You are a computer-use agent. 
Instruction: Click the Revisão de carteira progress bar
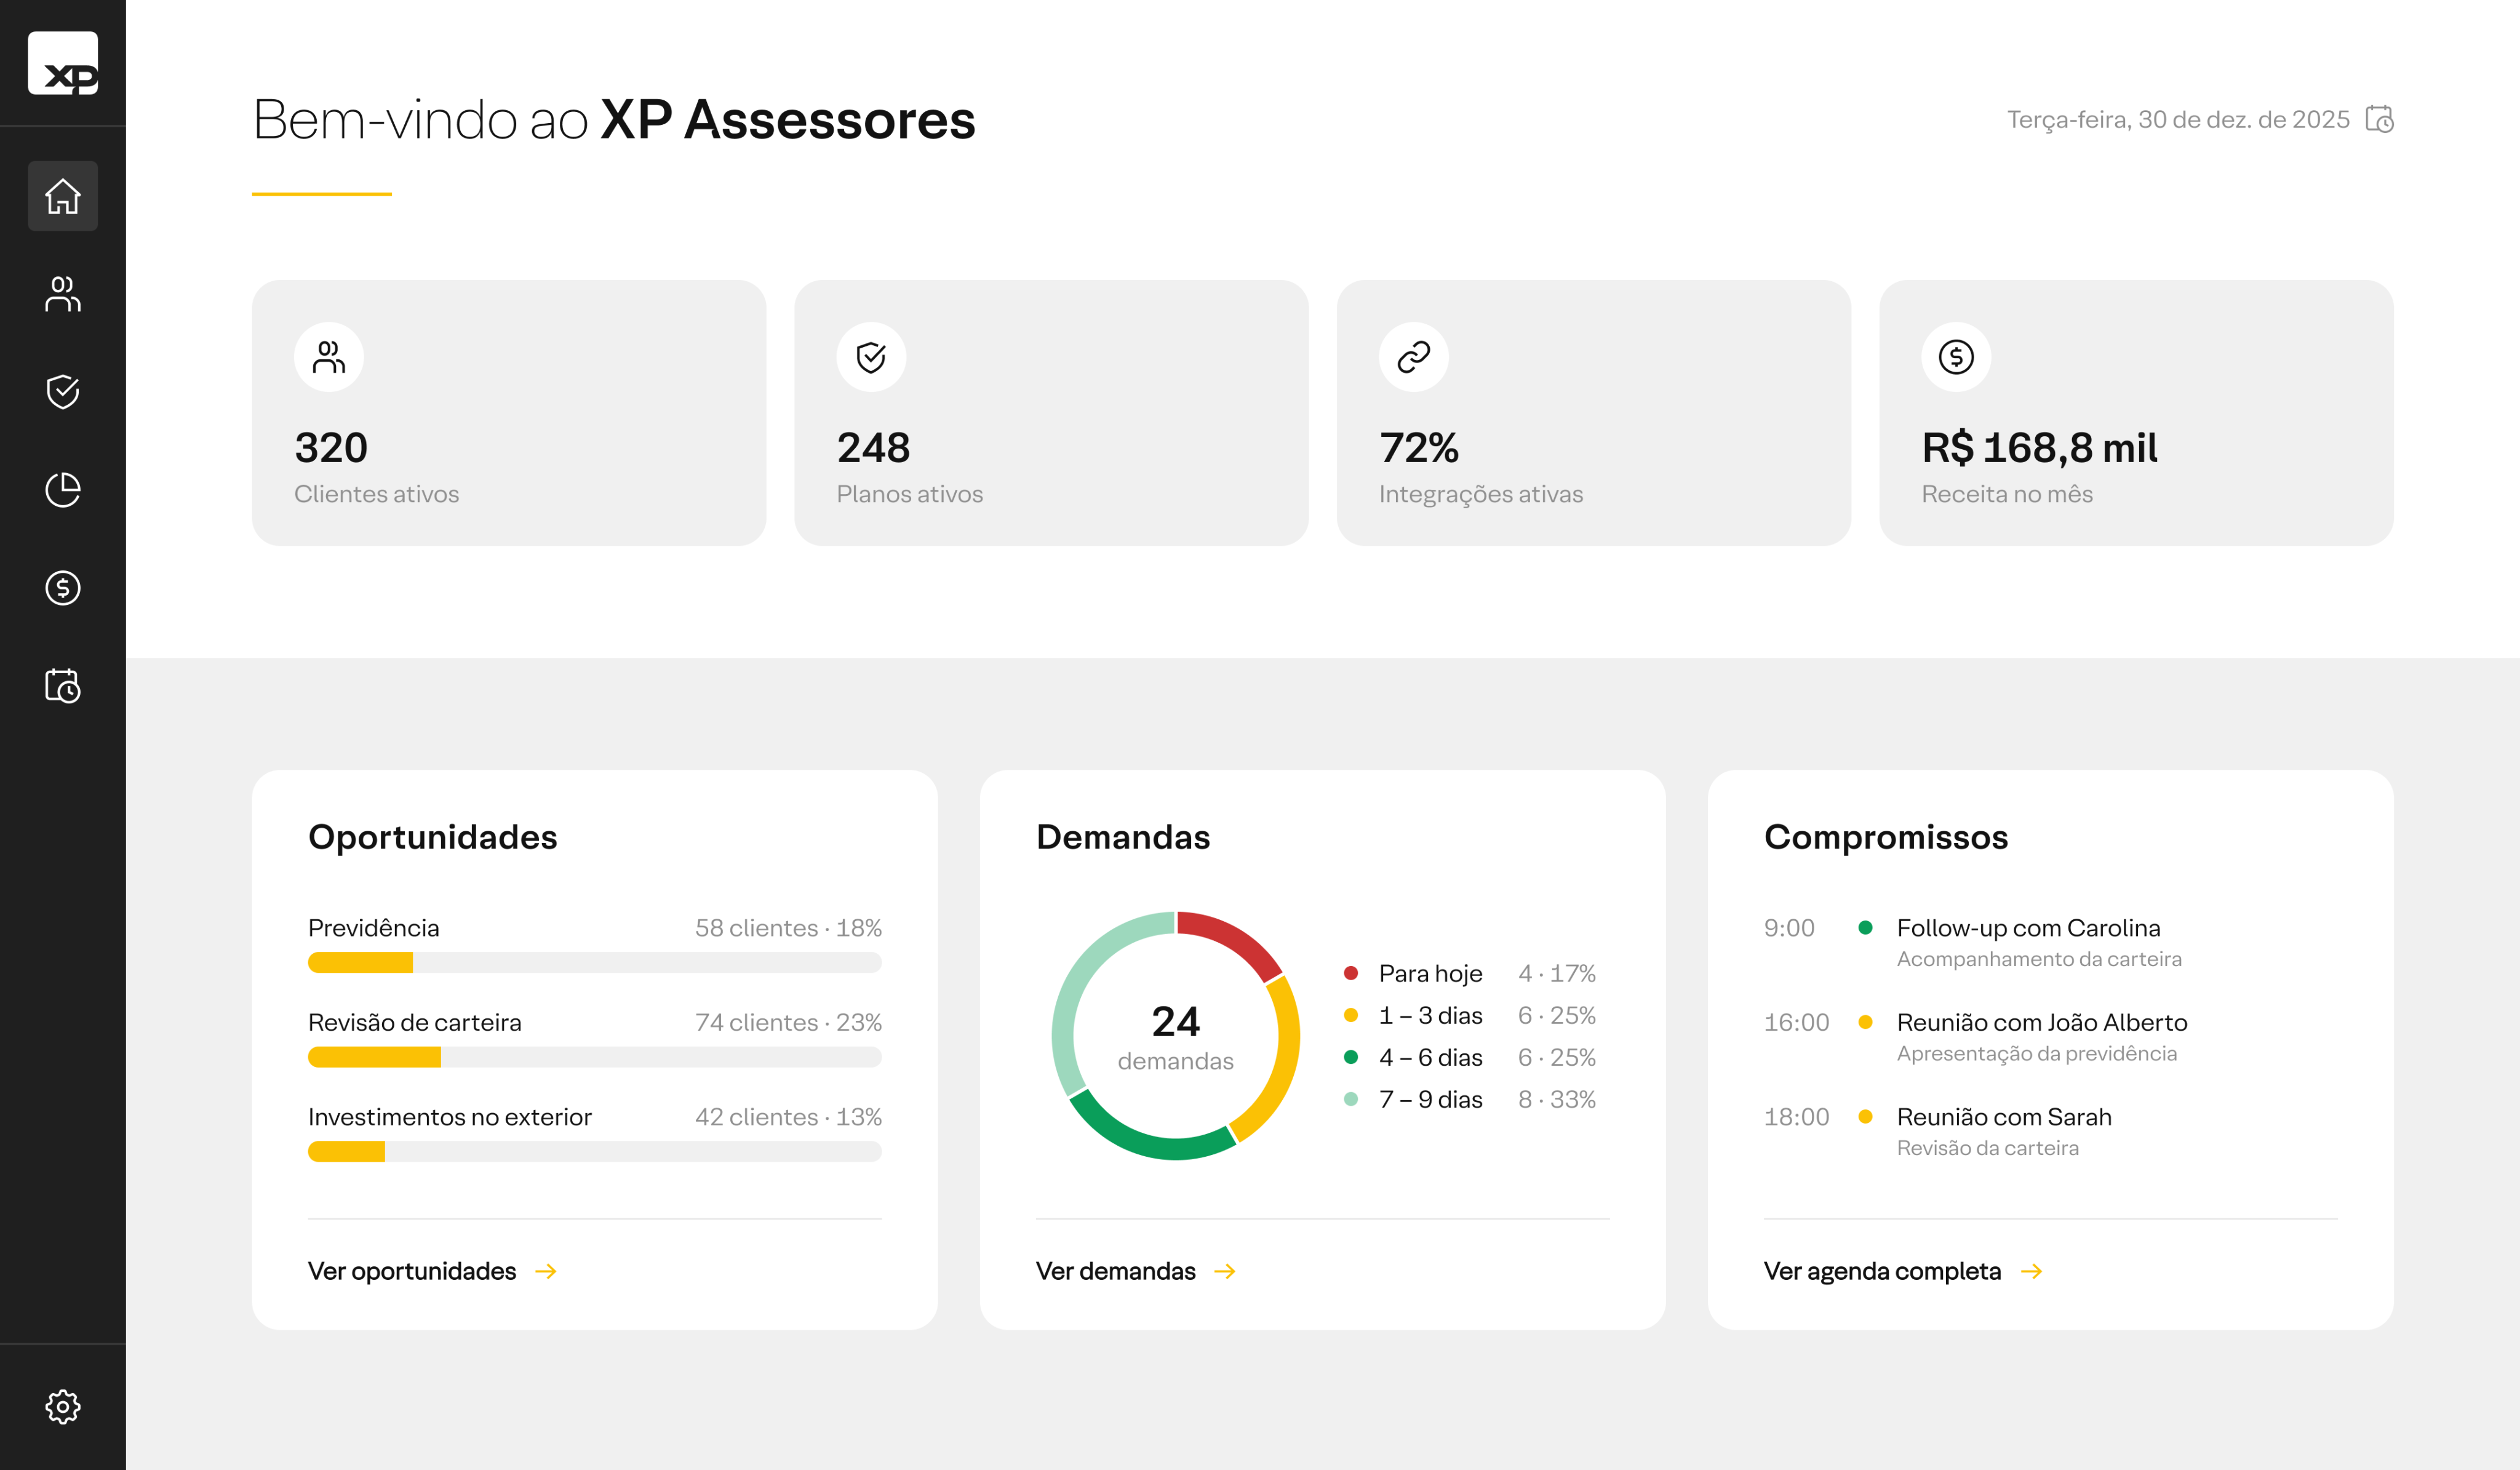595,1057
